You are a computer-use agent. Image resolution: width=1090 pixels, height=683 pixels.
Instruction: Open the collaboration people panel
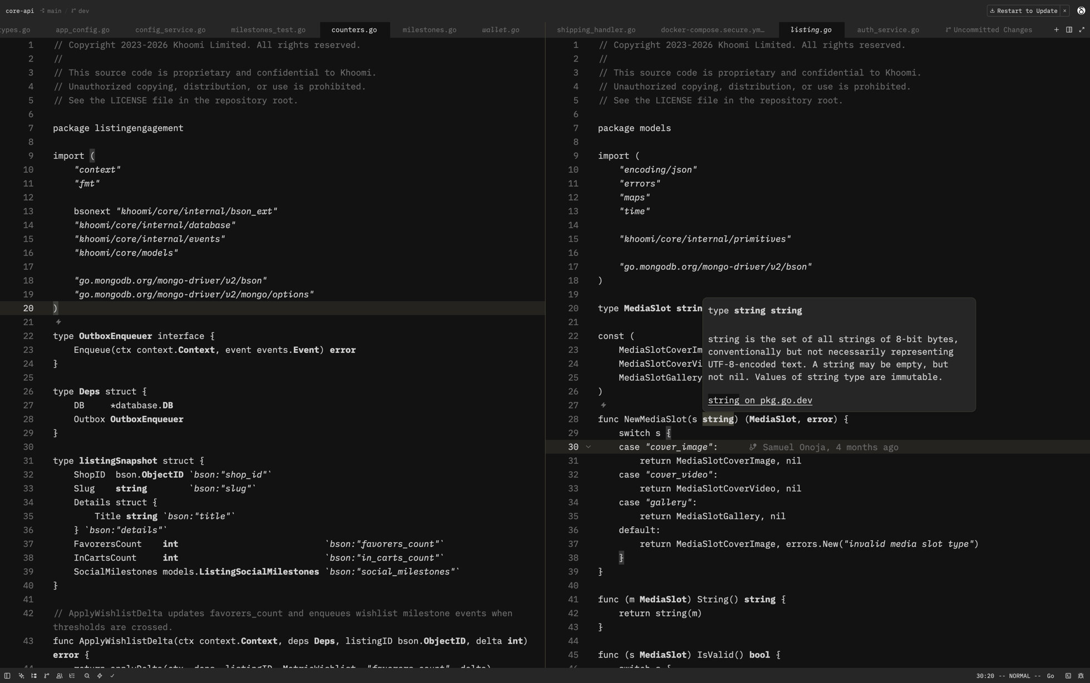(x=60, y=676)
